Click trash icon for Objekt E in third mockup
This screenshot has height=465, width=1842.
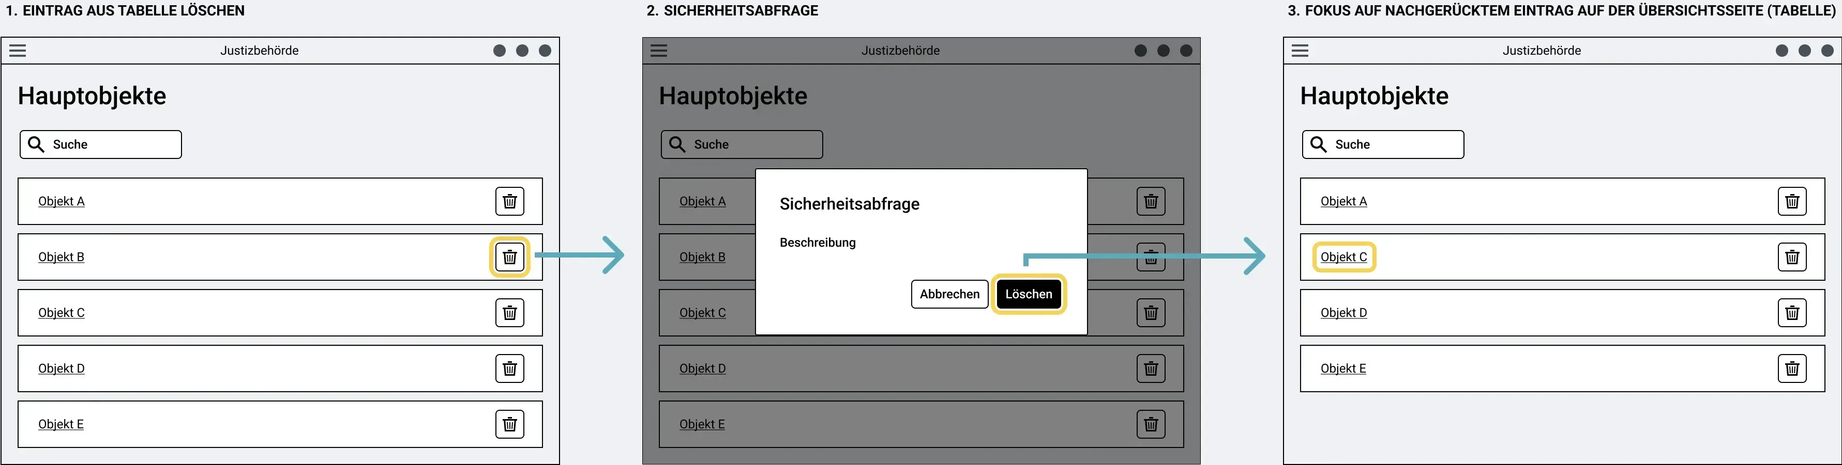click(1792, 368)
